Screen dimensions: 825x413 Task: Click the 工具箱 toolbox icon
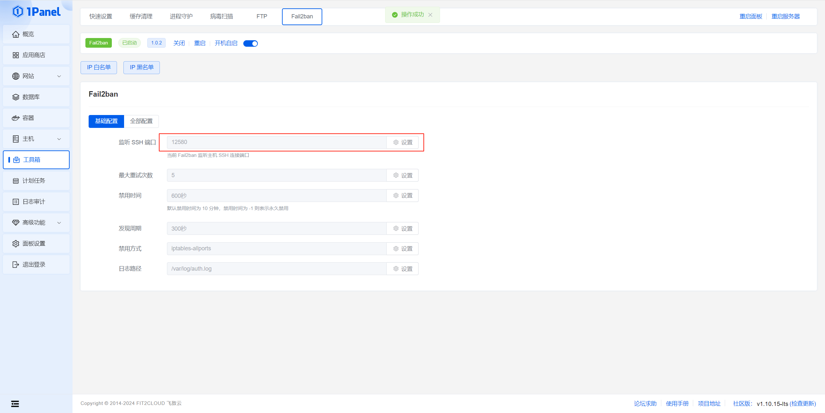pyautogui.click(x=16, y=160)
